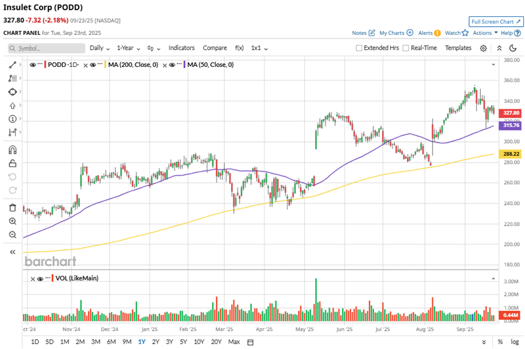Select the 5D time range

coord(49,342)
